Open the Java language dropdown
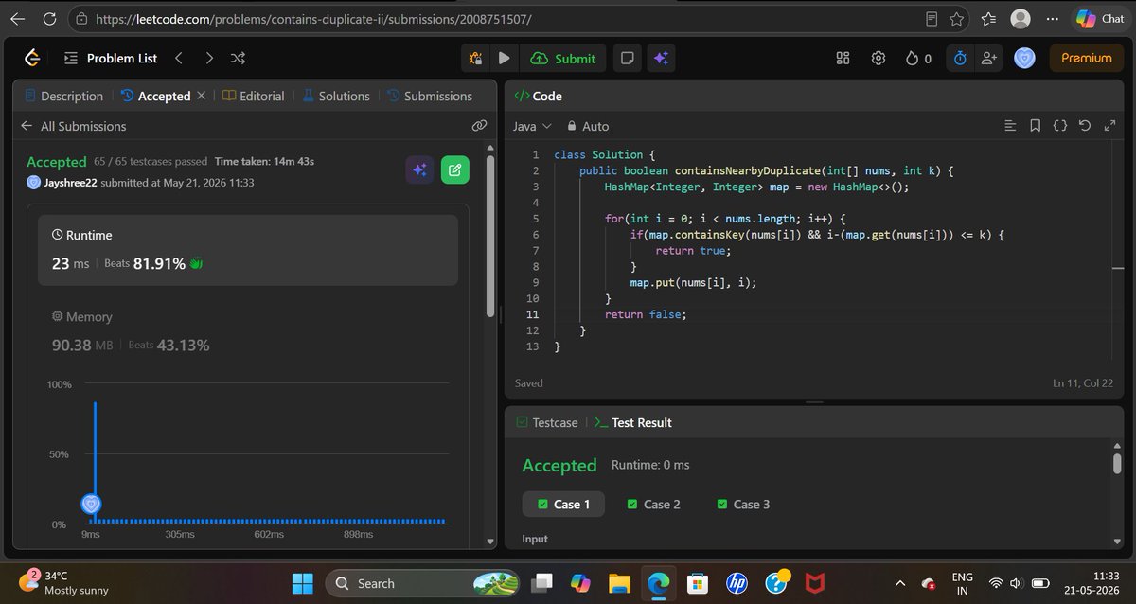This screenshot has width=1136, height=604. pos(531,126)
